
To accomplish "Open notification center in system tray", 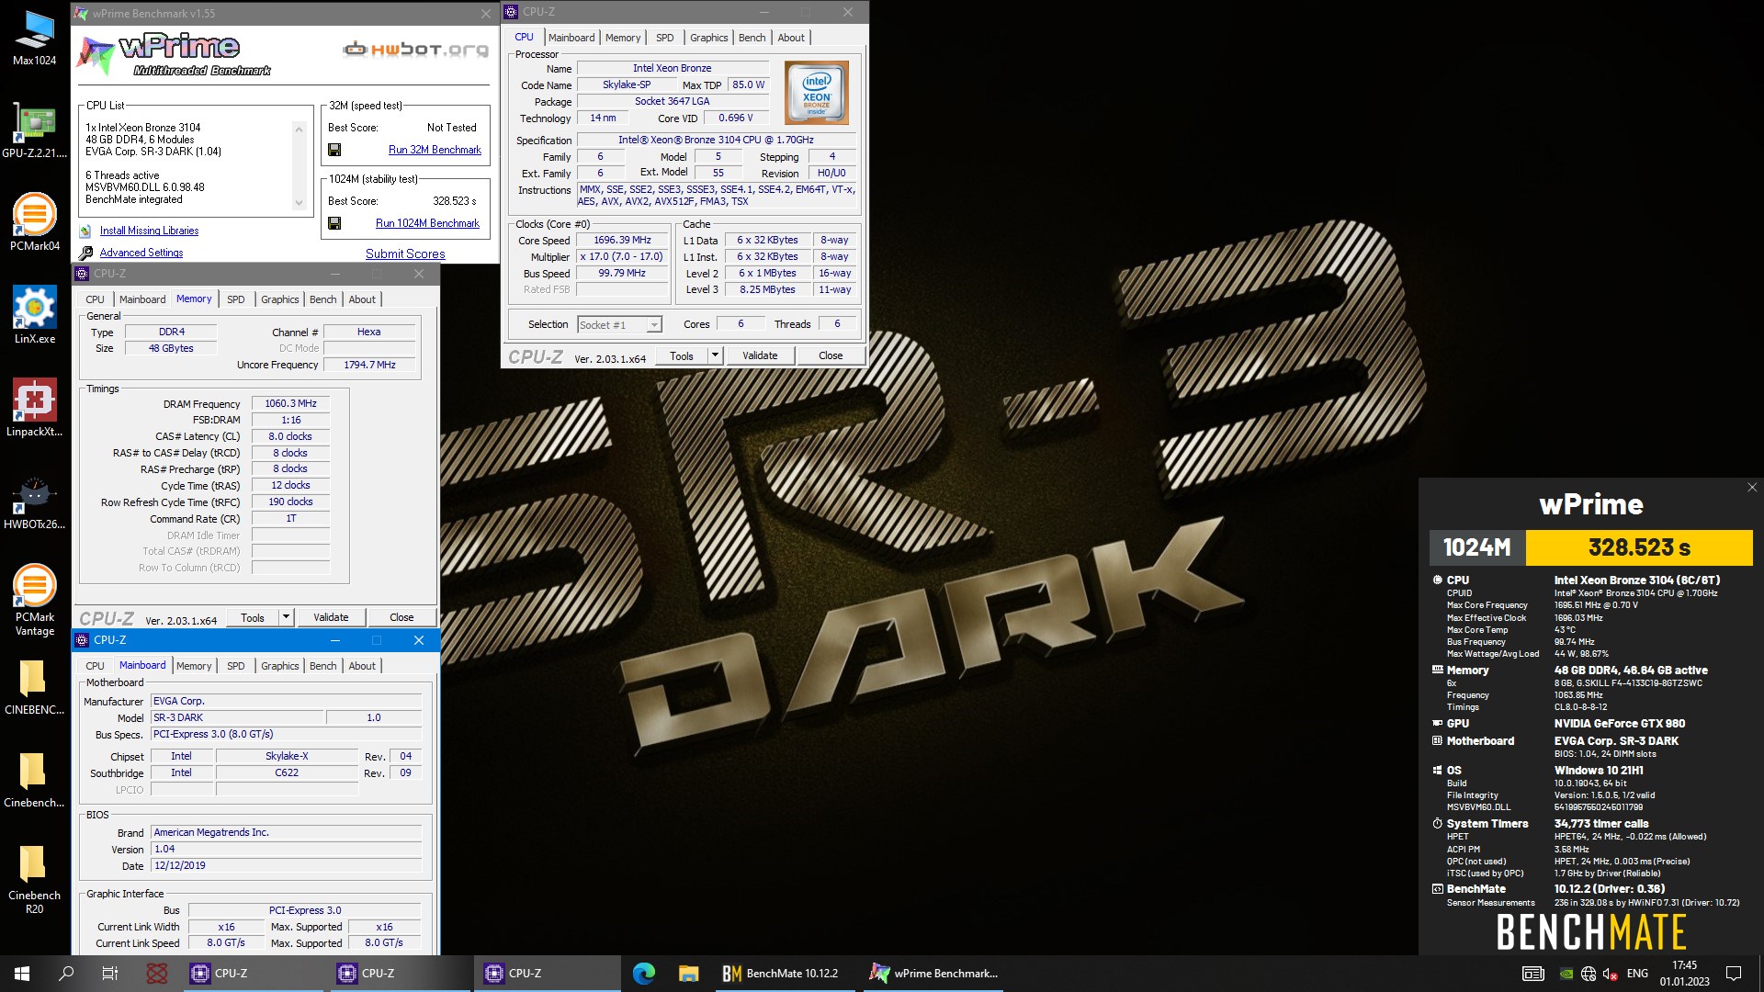I will (x=1734, y=974).
